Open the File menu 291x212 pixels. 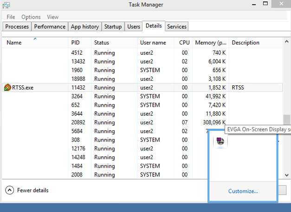pos(11,17)
